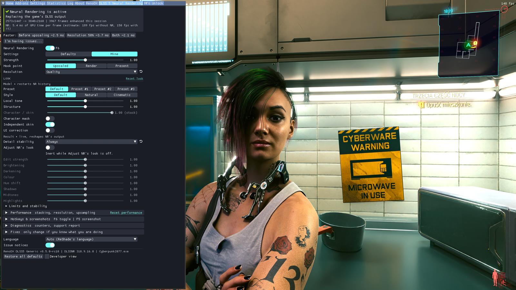Click the Both ~2.1 ms option
Screen dimensions: 516x290
tap(124, 35)
